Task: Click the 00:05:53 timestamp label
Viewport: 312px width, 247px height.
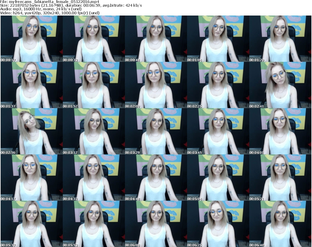Action: pyautogui.click(x=70, y=245)
